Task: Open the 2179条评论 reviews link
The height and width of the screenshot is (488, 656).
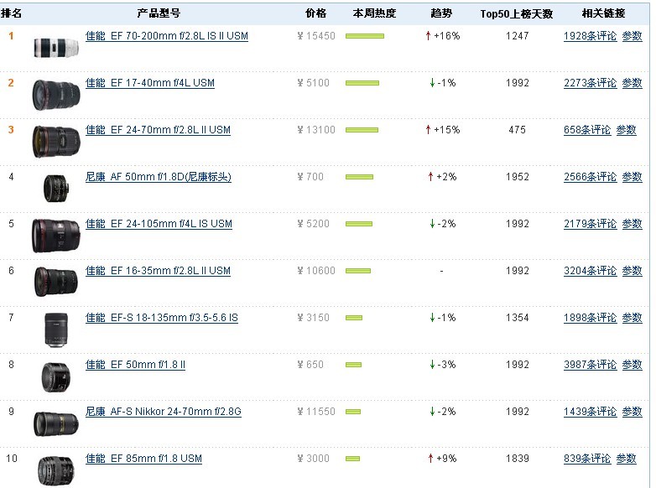Action: pos(590,224)
